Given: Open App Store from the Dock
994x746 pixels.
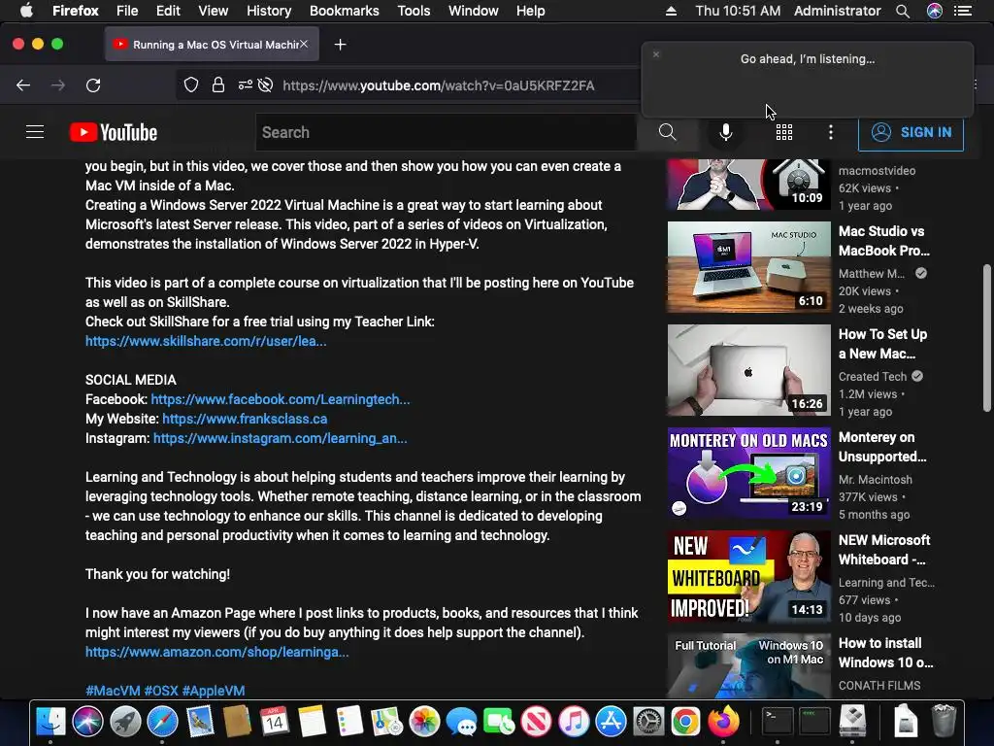Looking at the screenshot, I should pyautogui.click(x=612, y=722).
